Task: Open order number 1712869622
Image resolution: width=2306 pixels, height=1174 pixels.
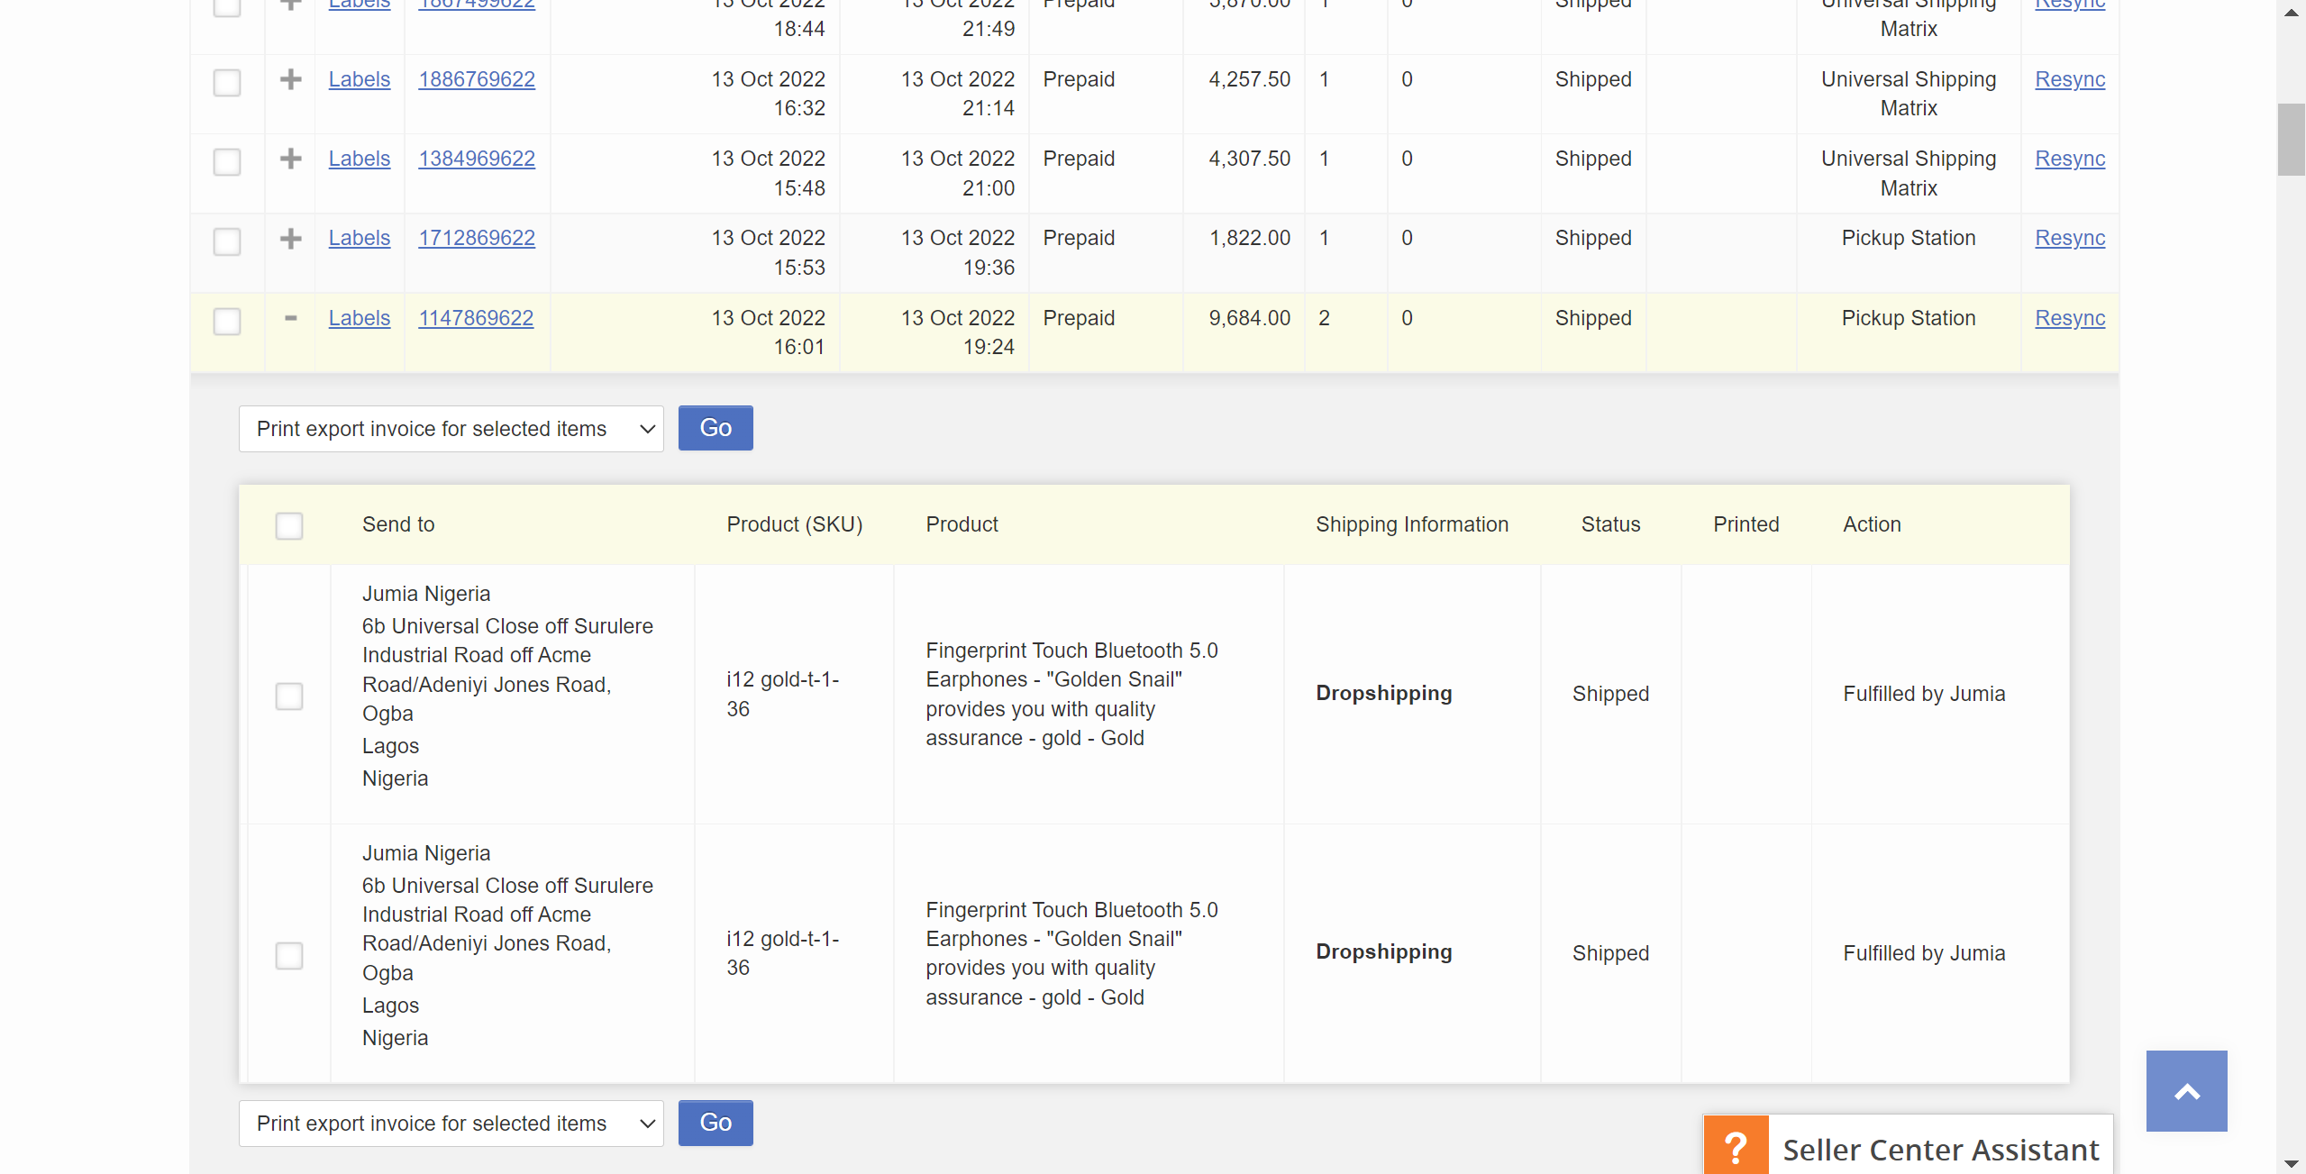Action: [477, 238]
